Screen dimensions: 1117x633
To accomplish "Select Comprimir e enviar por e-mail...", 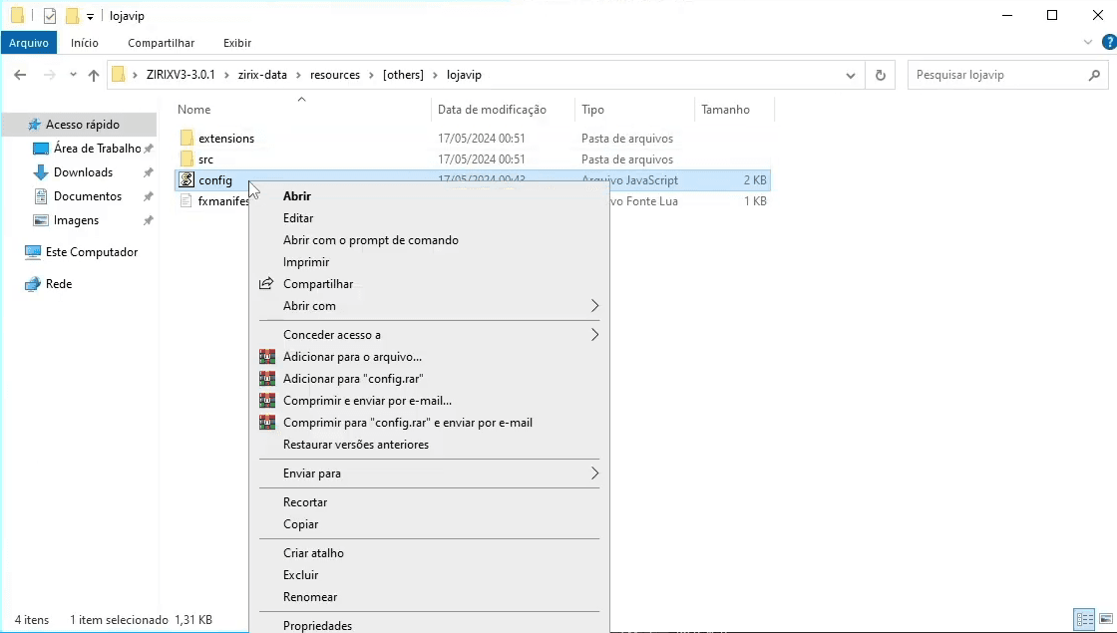I will (368, 401).
